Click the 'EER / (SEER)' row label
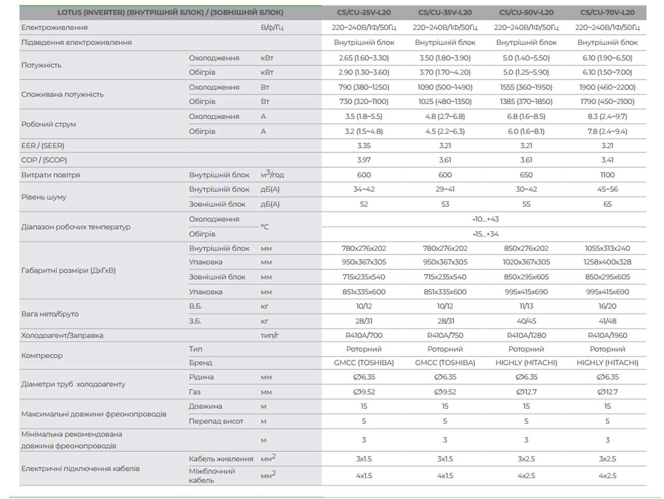This screenshot has height=499, width=664. tap(43, 146)
